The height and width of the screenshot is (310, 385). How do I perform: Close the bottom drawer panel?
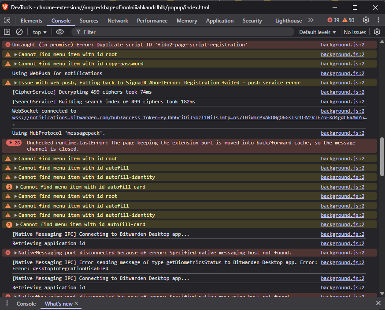tap(378, 303)
